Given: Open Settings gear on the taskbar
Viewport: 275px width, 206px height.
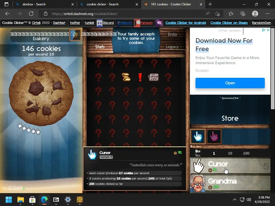Looking at the screenshot, I should click(x=68, y=200).
